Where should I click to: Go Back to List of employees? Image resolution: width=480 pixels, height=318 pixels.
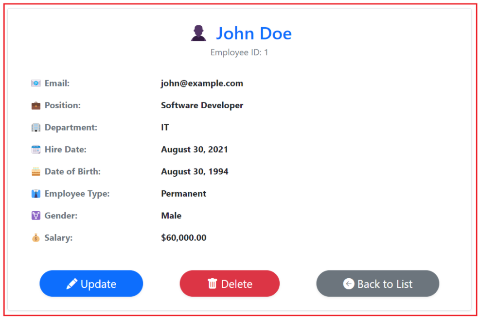tap(378, 284)
